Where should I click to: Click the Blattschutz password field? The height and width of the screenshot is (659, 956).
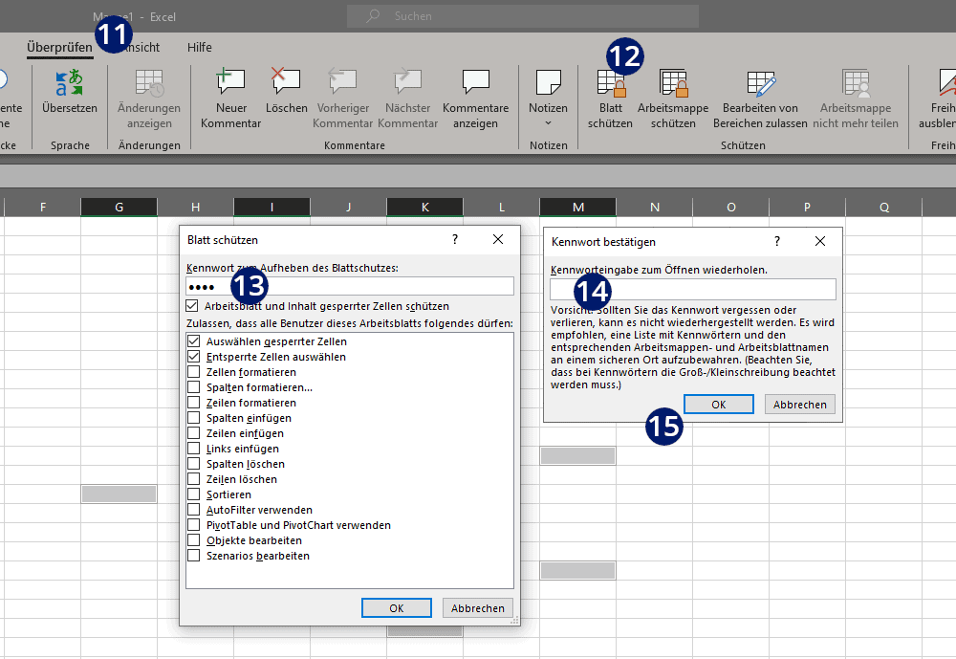point(349,286)
